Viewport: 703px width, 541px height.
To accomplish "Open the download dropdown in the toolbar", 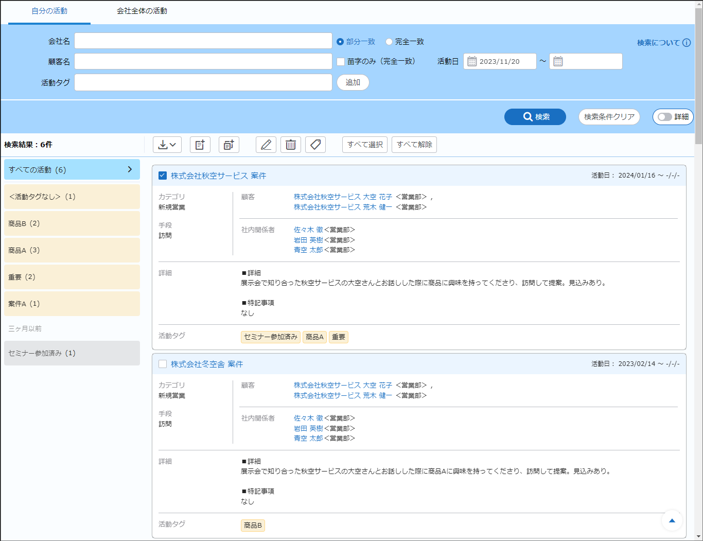I will click(x=167, y=145).
